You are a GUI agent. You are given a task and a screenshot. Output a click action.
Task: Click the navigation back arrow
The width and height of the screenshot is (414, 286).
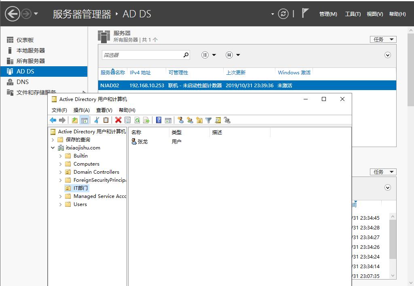pyautogui.click(x=53, y=120)
